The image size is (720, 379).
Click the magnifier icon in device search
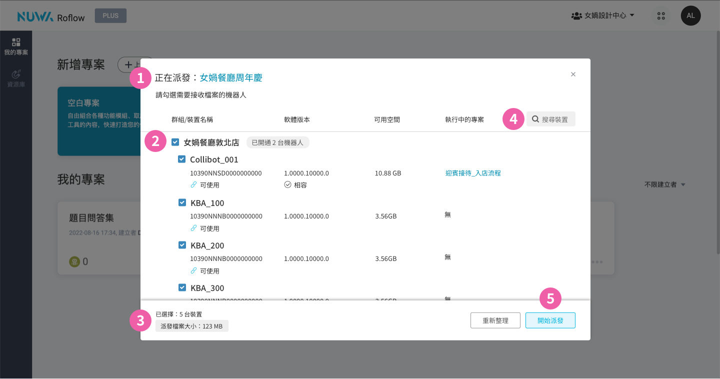point(535,119)
